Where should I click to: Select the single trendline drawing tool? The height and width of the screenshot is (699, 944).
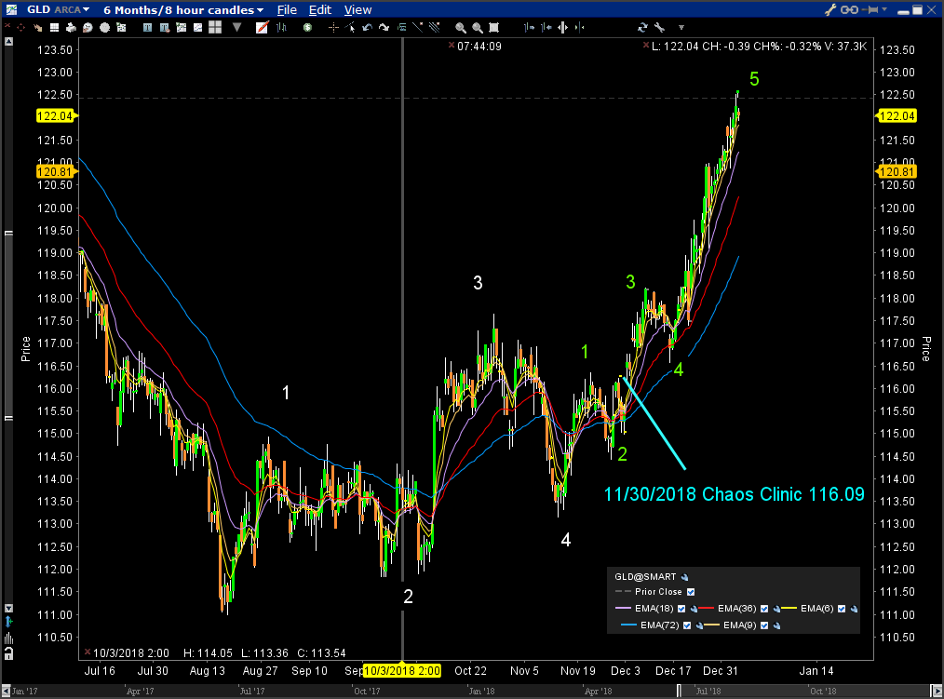pos(418,28)
